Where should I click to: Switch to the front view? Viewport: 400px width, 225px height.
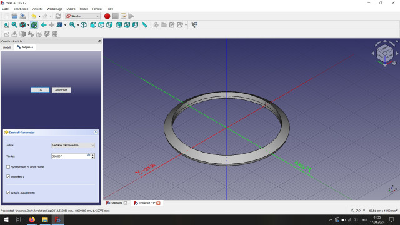[93, 25]
